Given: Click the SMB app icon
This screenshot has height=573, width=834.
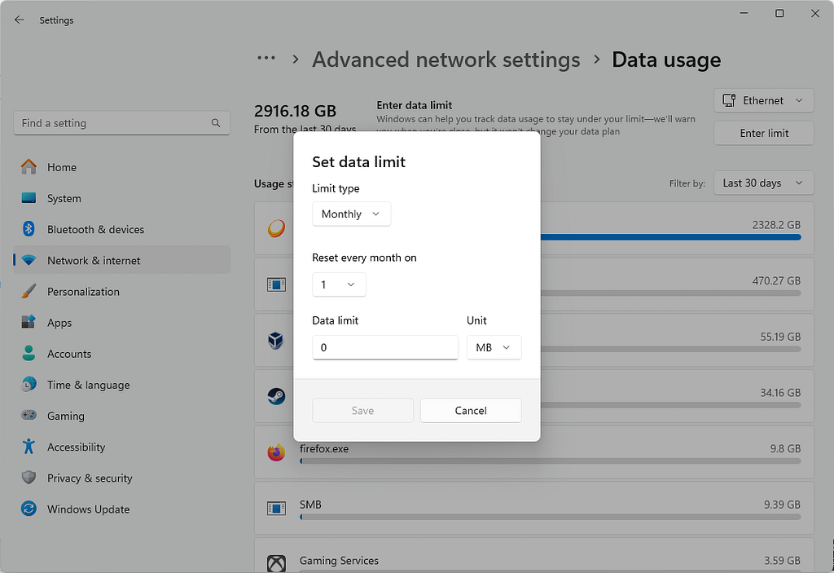Looking at the screenshot, I should point(276,508).
